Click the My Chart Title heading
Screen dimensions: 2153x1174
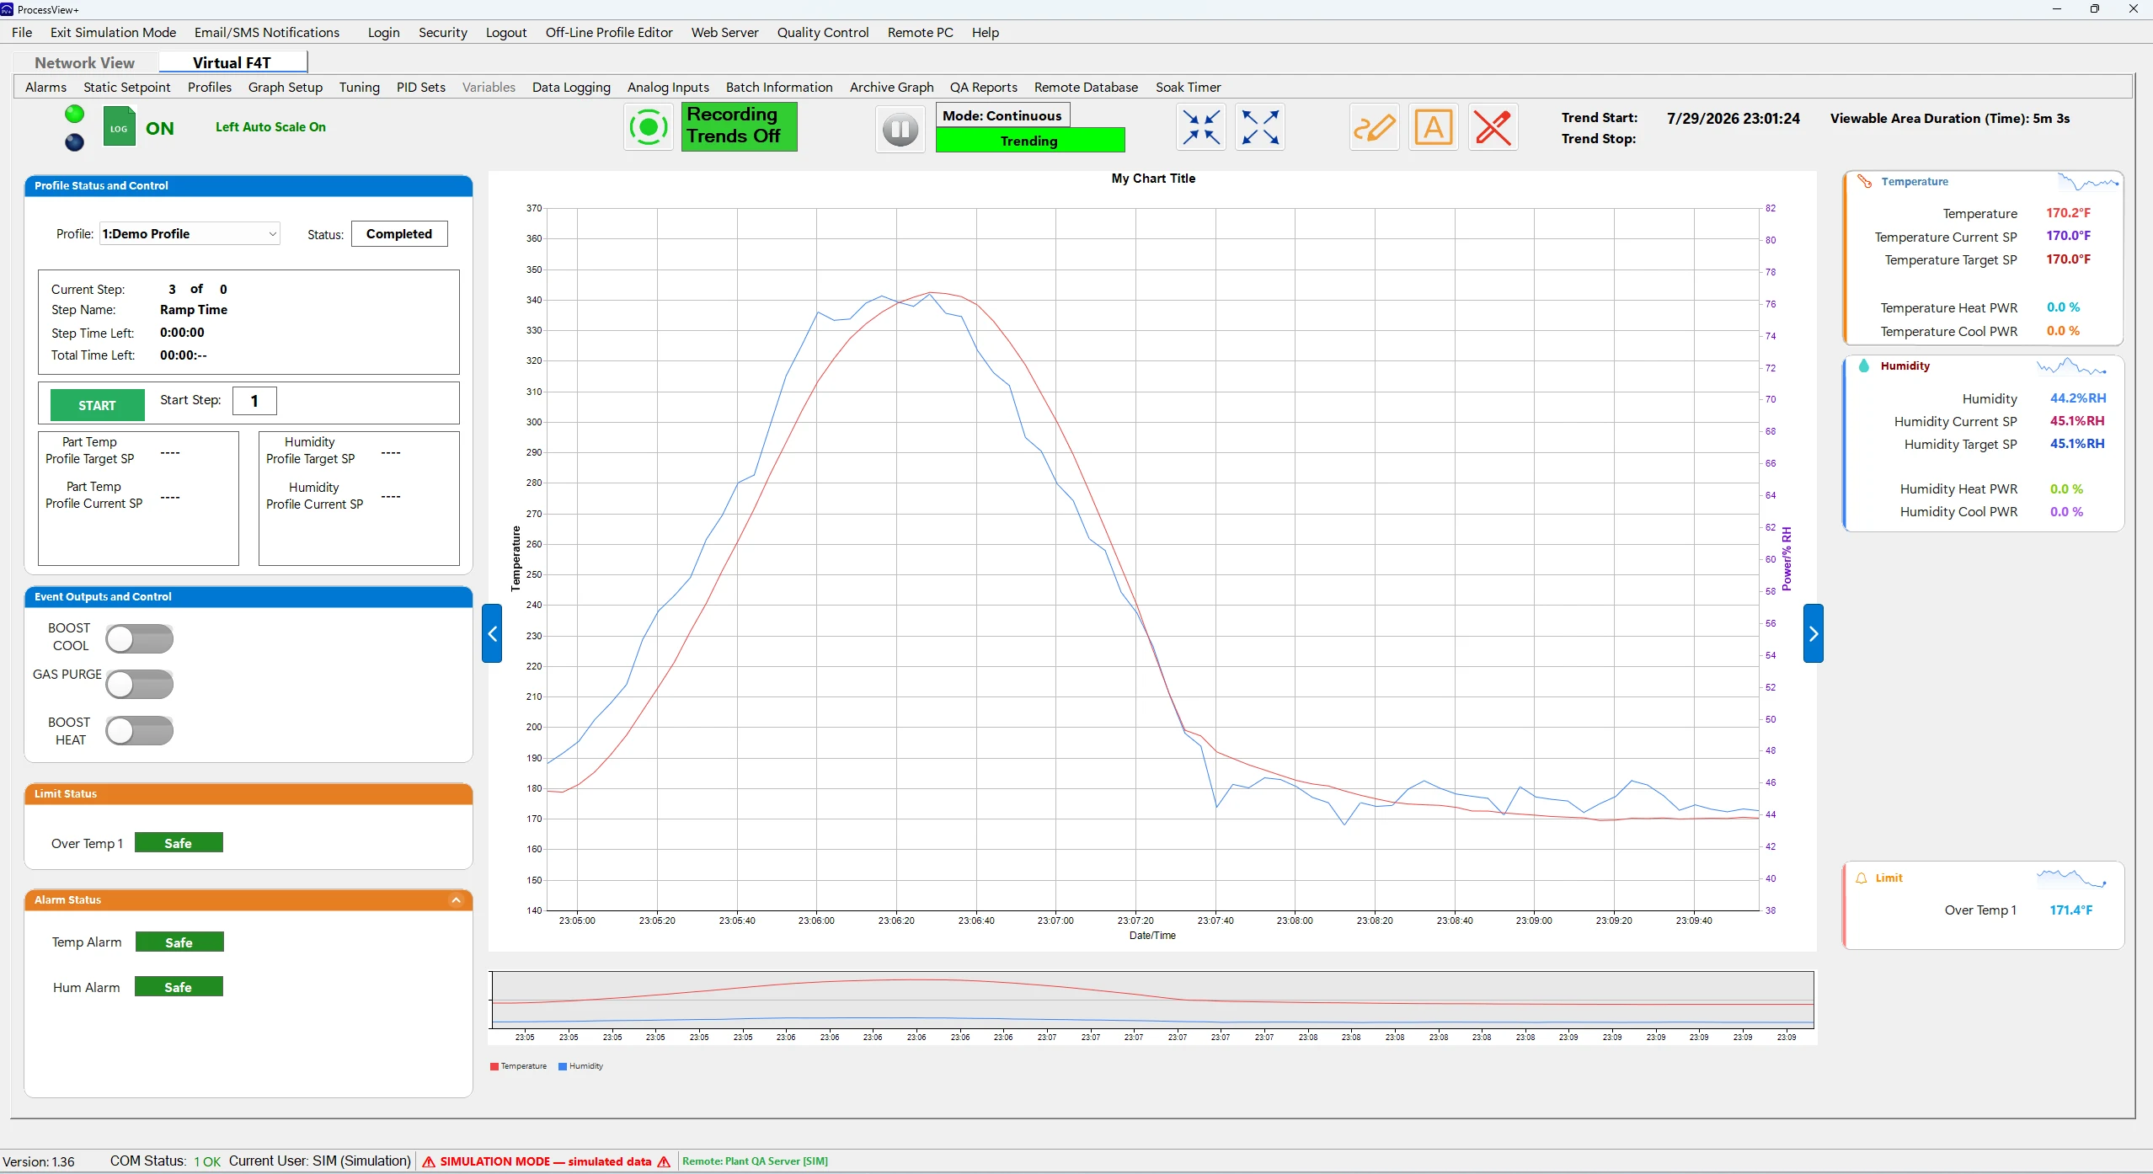(x=1153, y=179)
